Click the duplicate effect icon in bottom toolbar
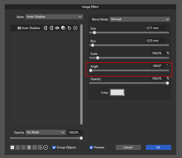The image size is (182, 158). [x=35, y=147]
